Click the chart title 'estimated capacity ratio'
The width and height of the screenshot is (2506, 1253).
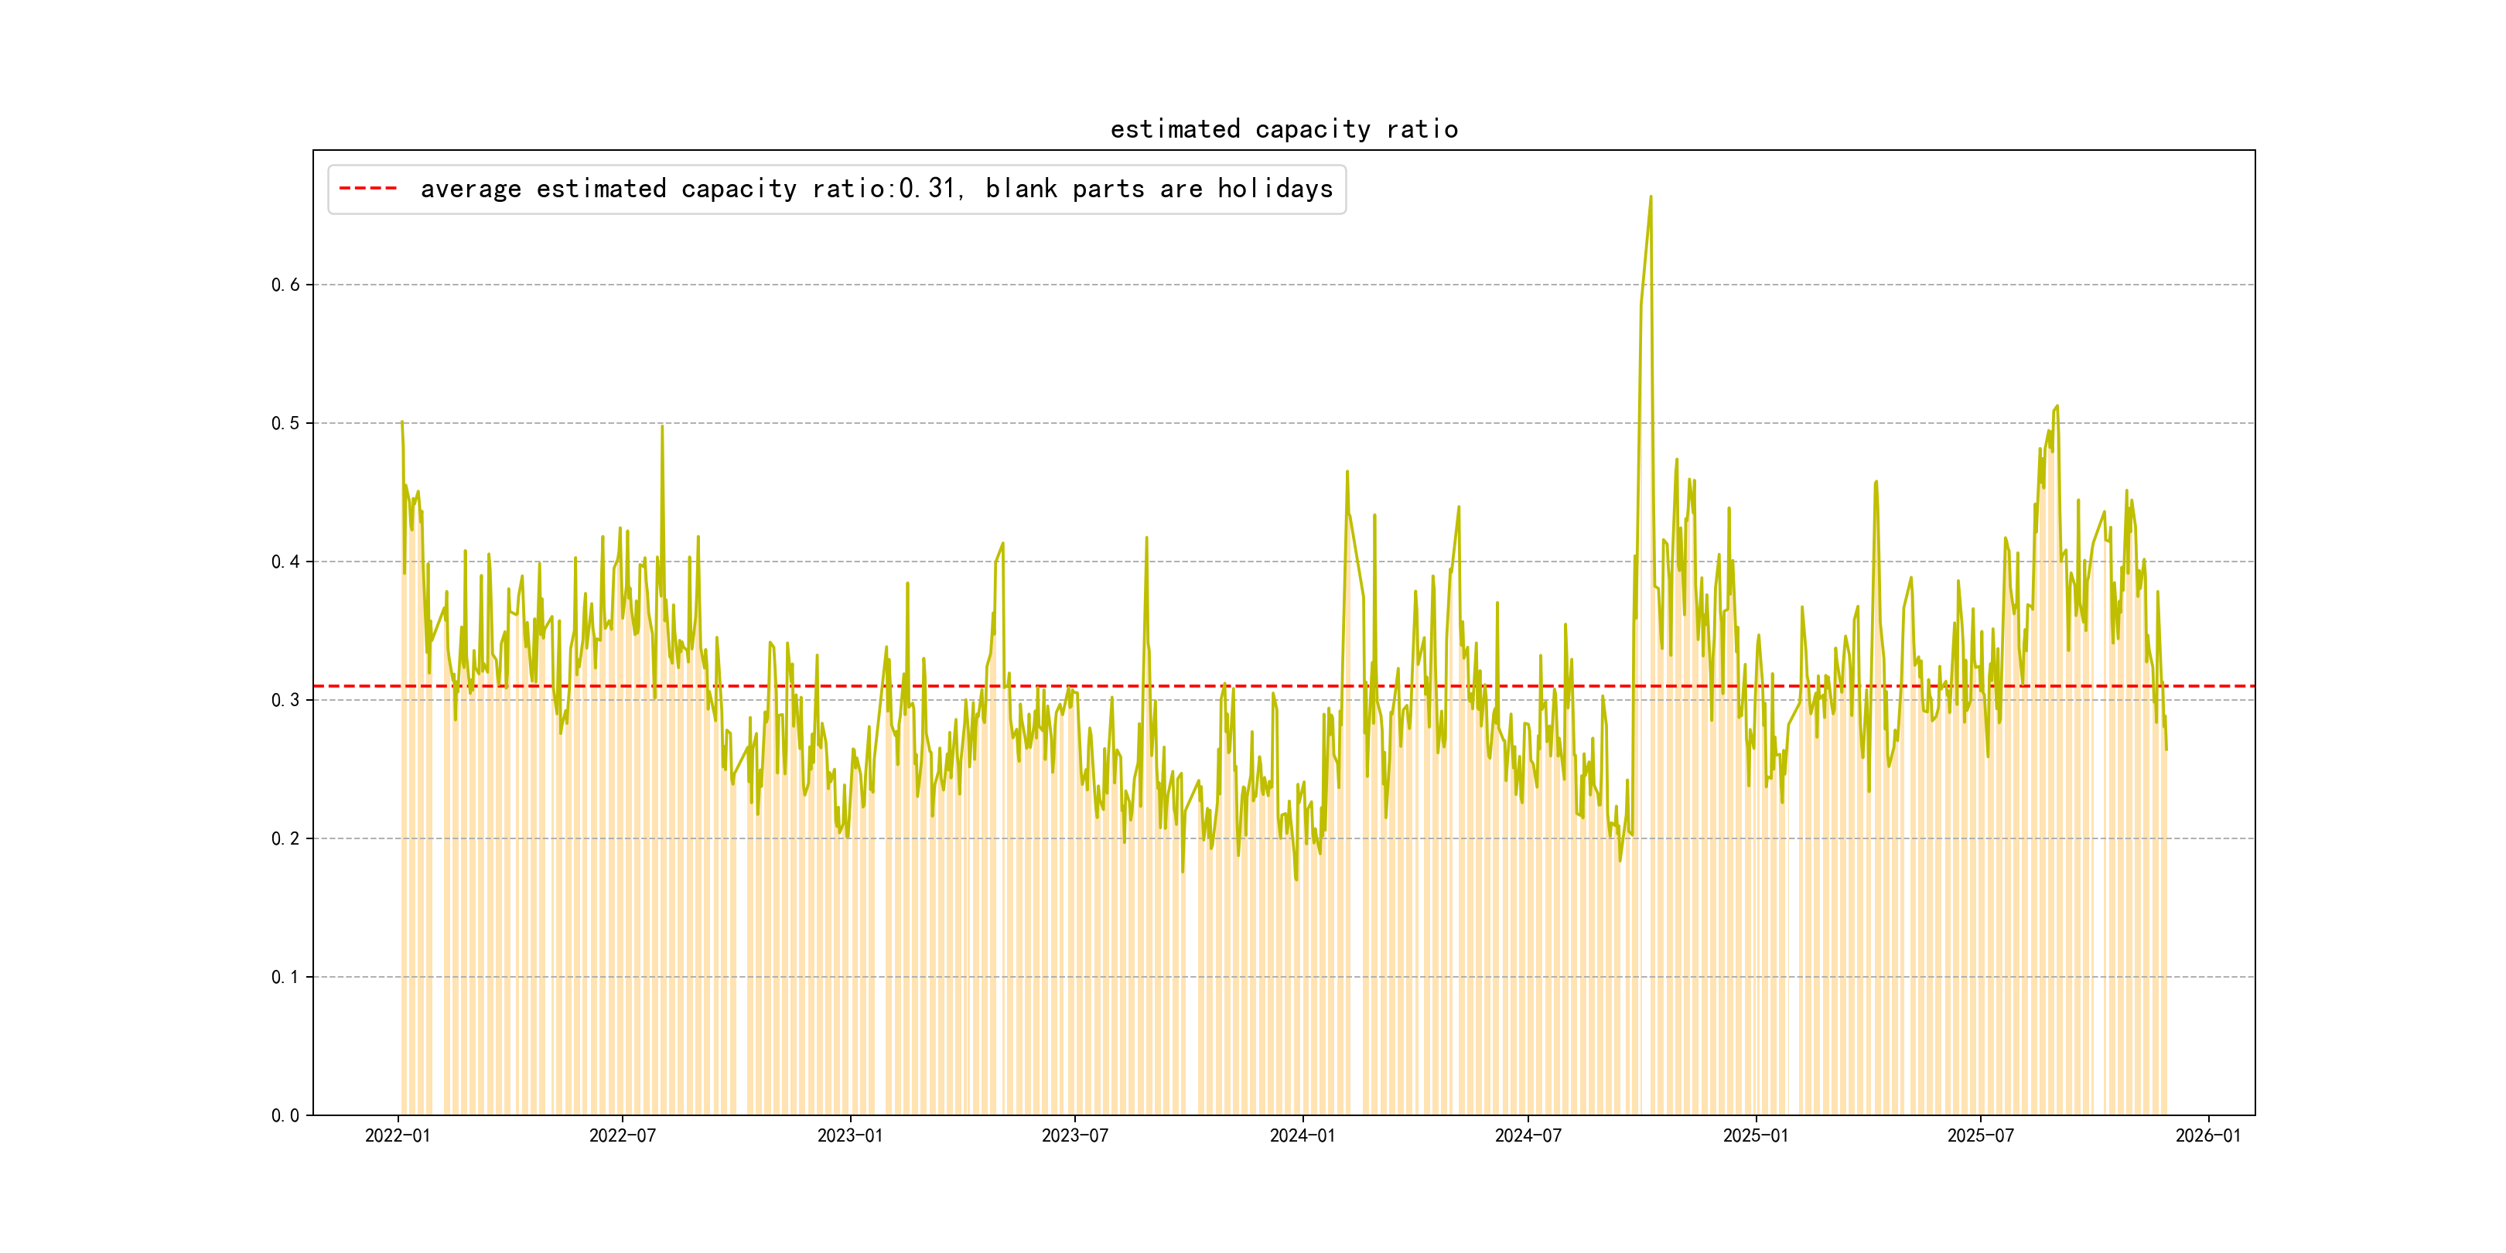click(1283, 129)
